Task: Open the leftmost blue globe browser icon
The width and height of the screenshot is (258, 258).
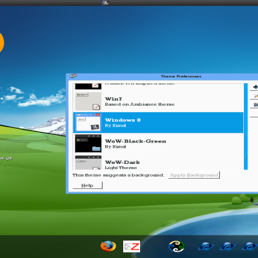Action: pyautogui.click(x=206, y=246)
